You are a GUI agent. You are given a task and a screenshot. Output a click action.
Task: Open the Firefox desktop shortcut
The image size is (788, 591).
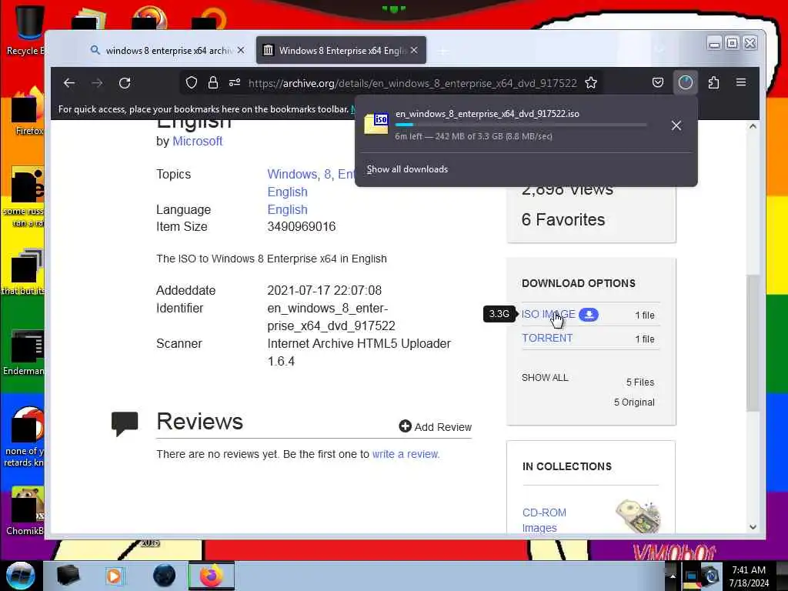26,112
